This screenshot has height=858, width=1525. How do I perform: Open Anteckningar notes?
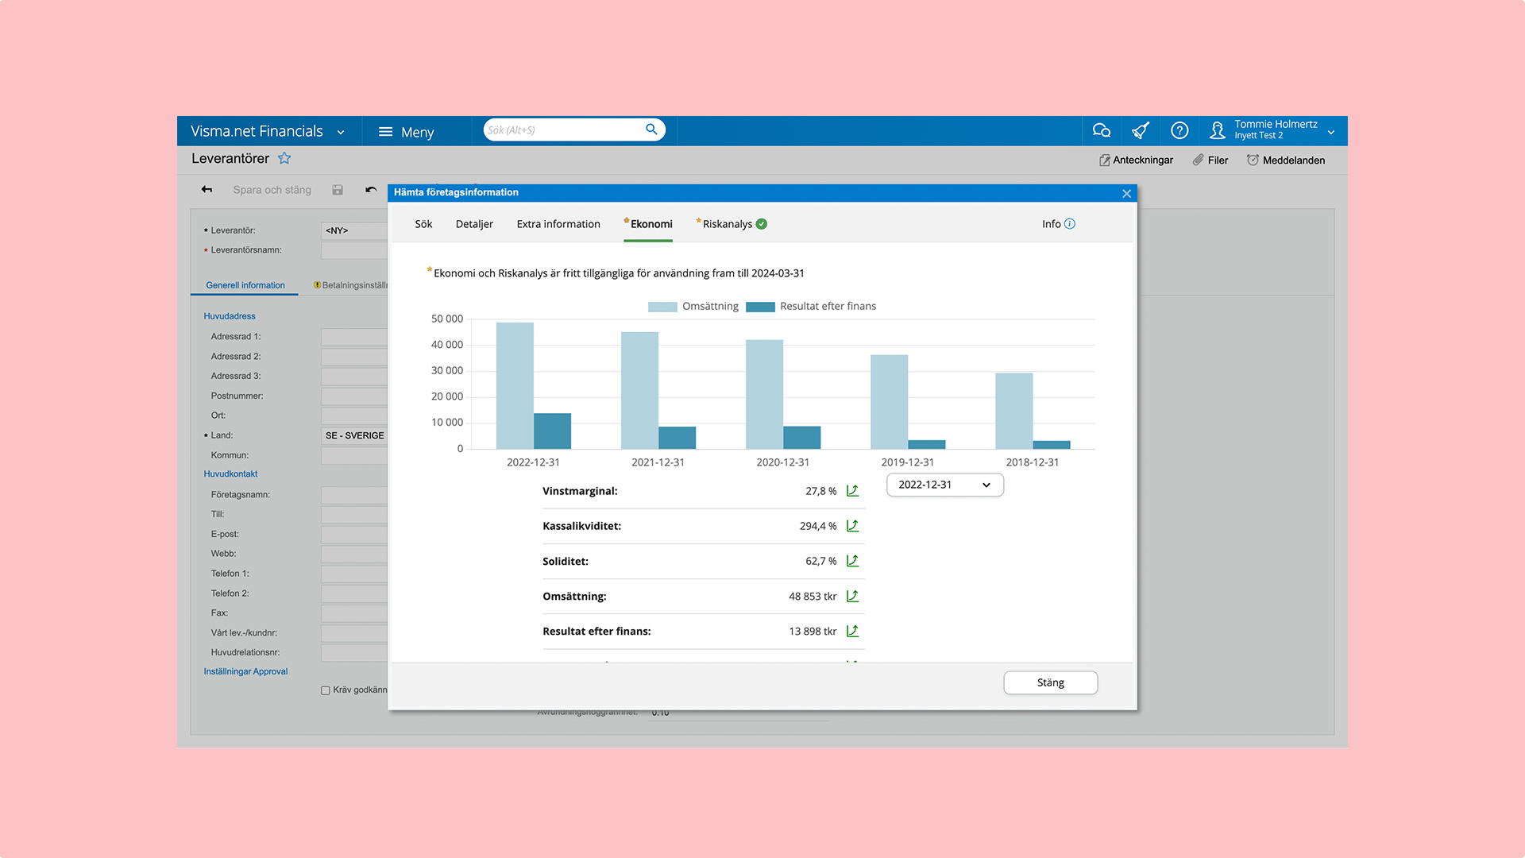pyautogui.click(x=1136, y=160)
